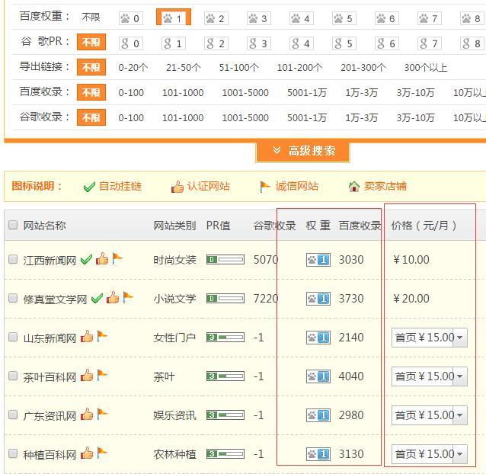Select Google PR 4 filter

point(302,43)
